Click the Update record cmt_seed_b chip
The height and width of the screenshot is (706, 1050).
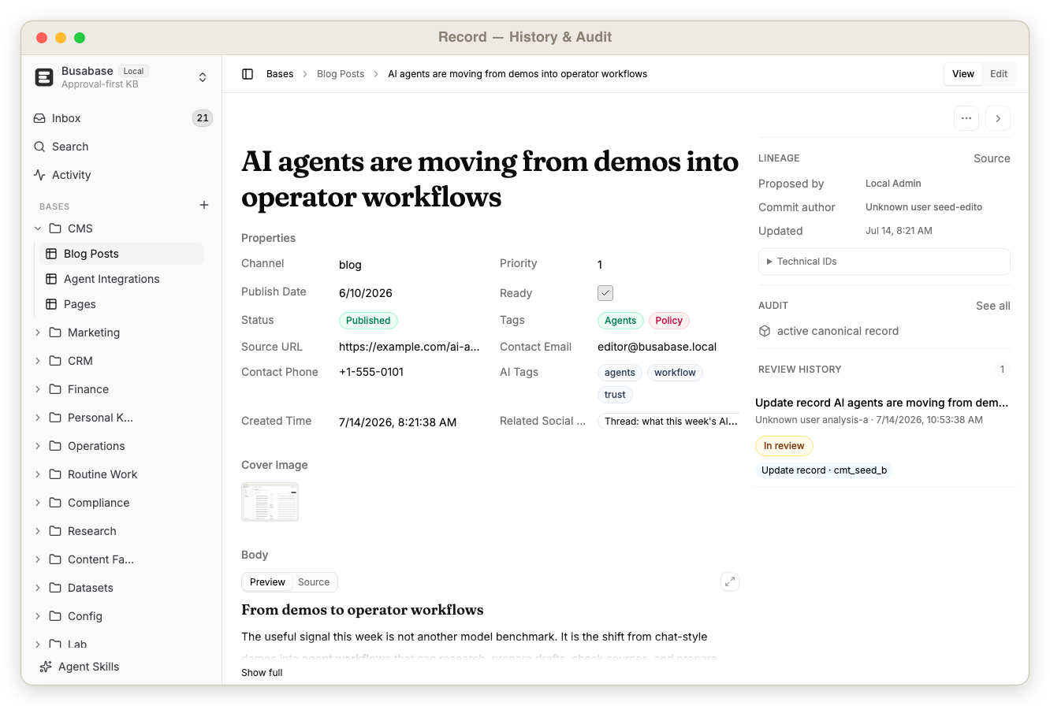click(x=824, y=470)
